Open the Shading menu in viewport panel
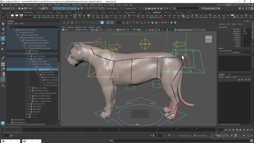This screenshot has width=254, height=143. point(70,27)
